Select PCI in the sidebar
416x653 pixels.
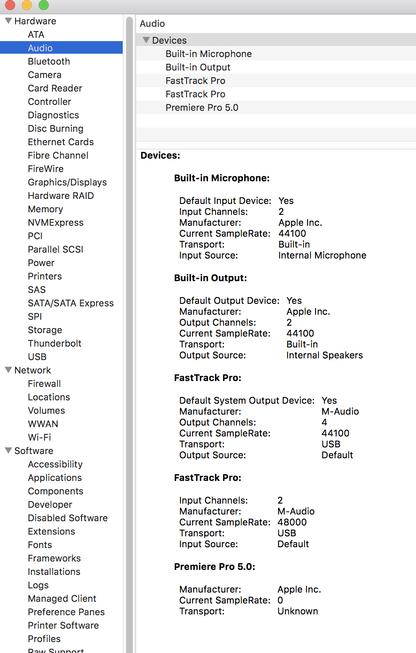[x=35, y=236]
